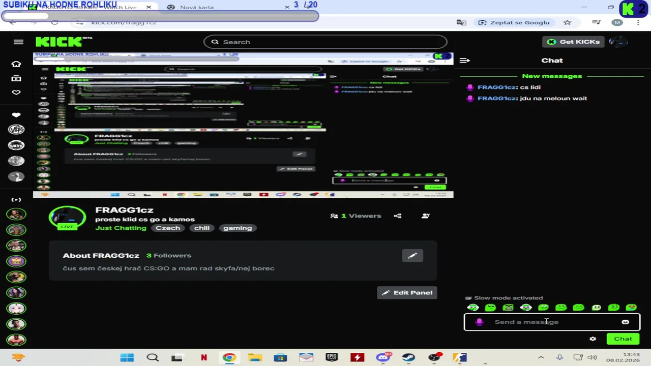Open Epic Games launcher from taskbar
Image resolution: width=651 pixels, height=366 pixels.
pos(332,358)
